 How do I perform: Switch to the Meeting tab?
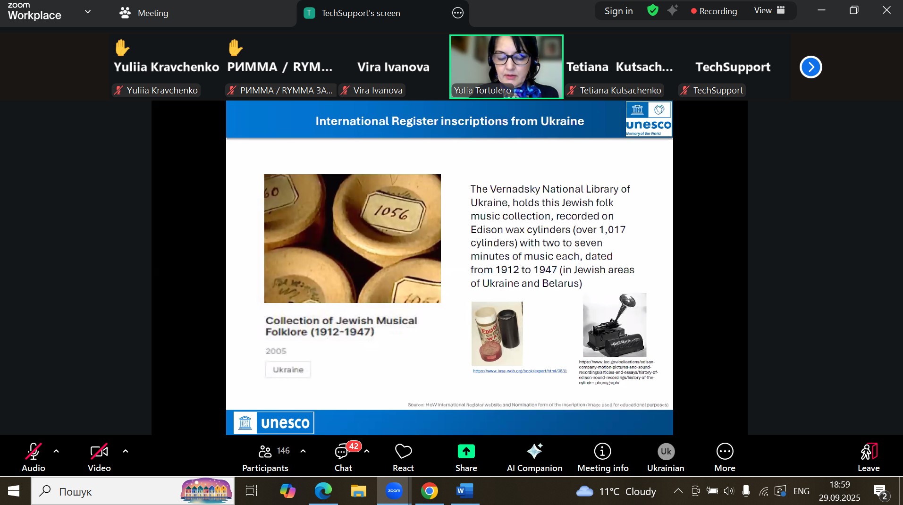144,13
